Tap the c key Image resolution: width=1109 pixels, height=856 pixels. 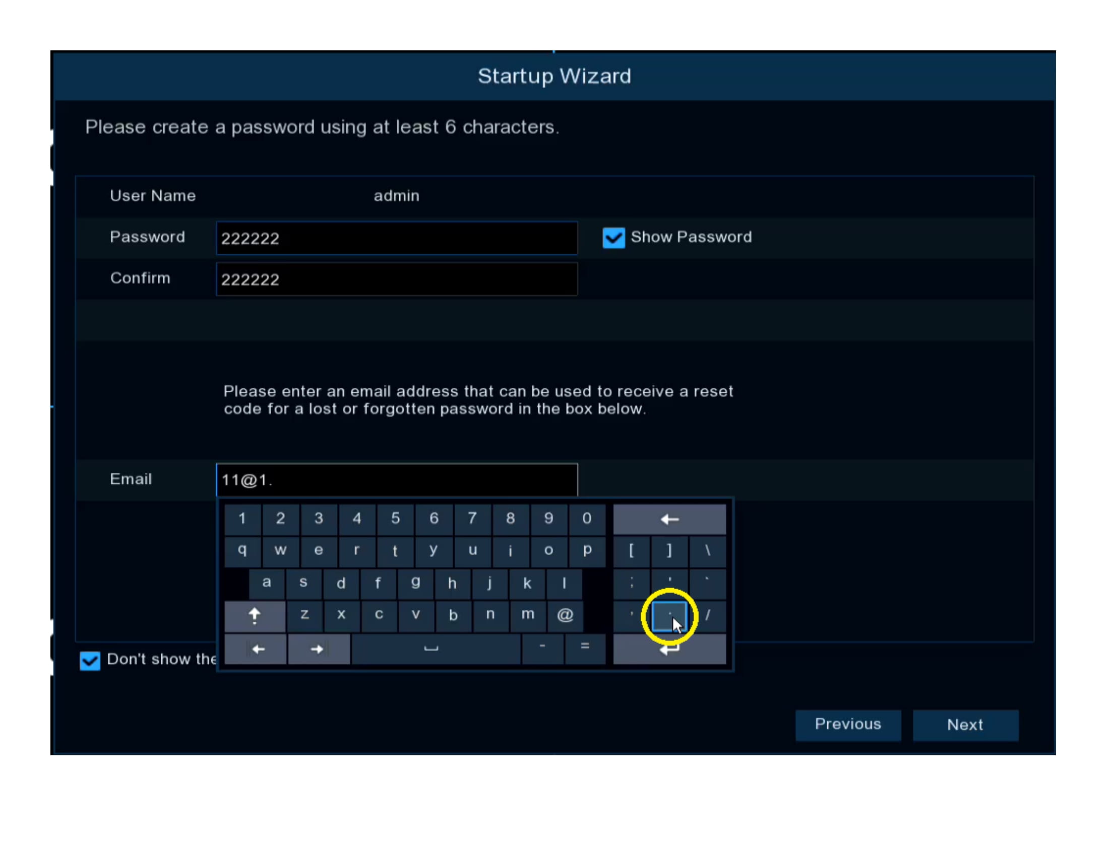[379, 616]
